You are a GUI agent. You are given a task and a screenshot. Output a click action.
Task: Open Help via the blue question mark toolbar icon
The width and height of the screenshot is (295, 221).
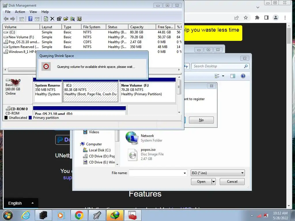click(30, 19)
